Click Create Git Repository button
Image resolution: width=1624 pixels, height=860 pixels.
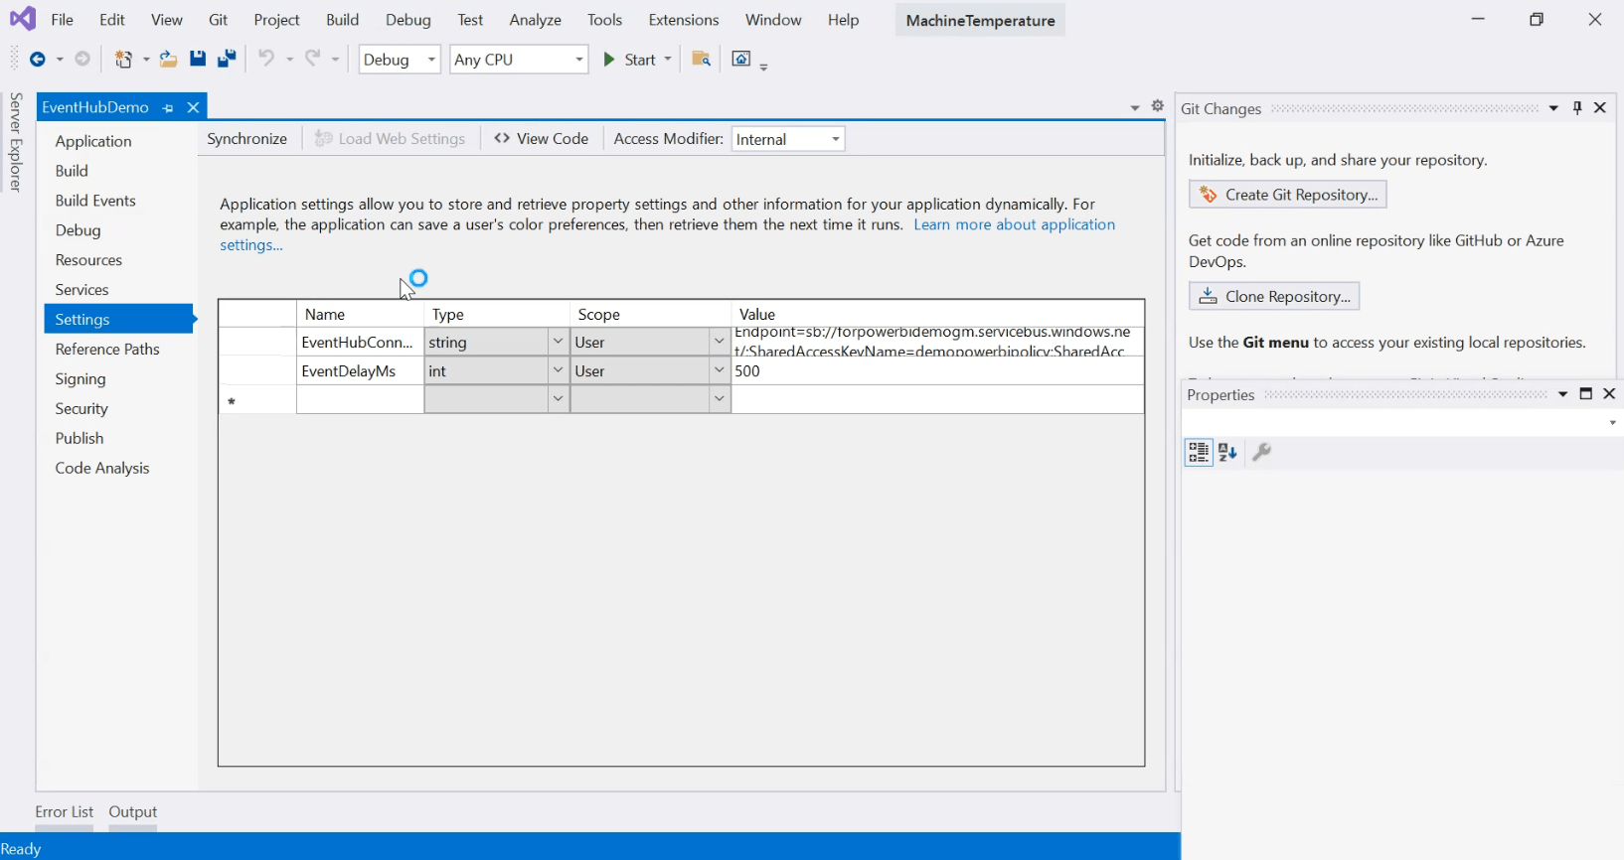pyautogui.click(x=1288, y=195)
